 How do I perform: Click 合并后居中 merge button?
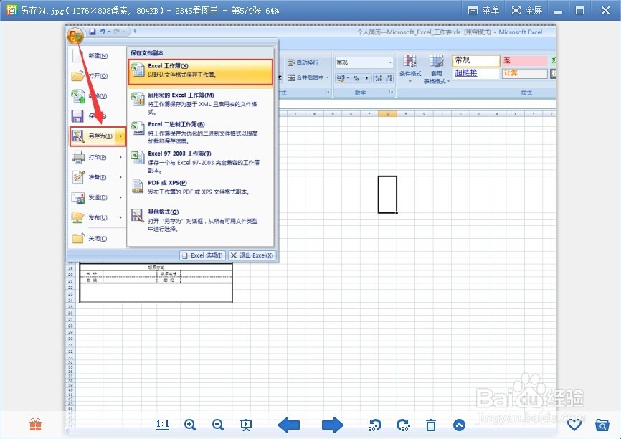305,77
